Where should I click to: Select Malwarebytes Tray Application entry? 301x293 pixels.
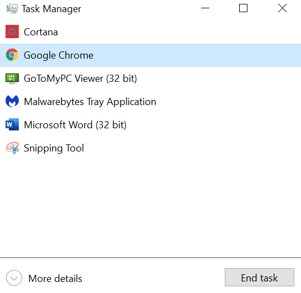point(150,102)
